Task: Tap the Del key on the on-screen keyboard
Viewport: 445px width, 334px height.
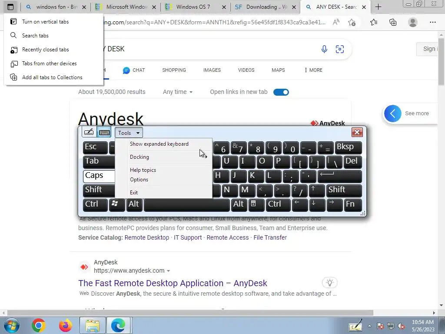Action: 353,162
